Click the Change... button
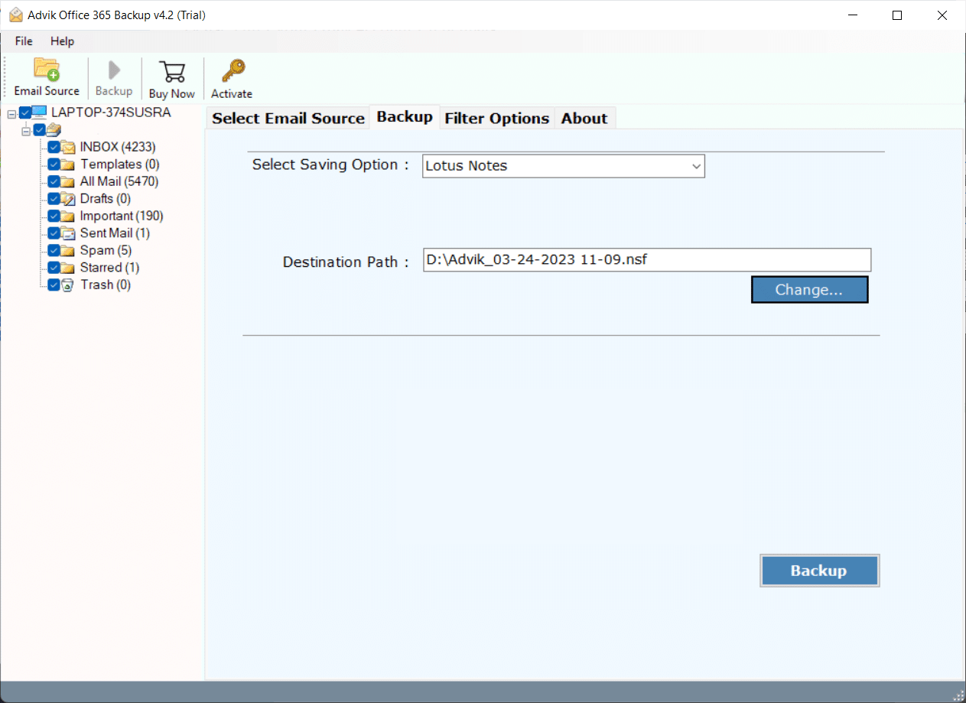This screenshot has width=966, height=703. [x=809, y=290]
